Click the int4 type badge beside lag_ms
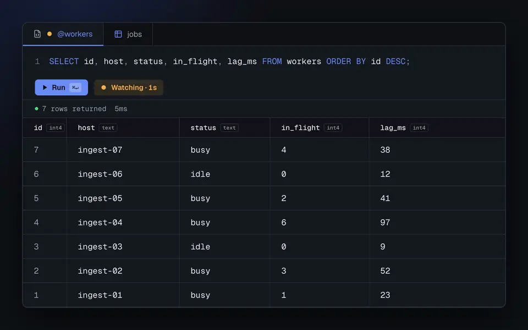 (x=419, y=128)
